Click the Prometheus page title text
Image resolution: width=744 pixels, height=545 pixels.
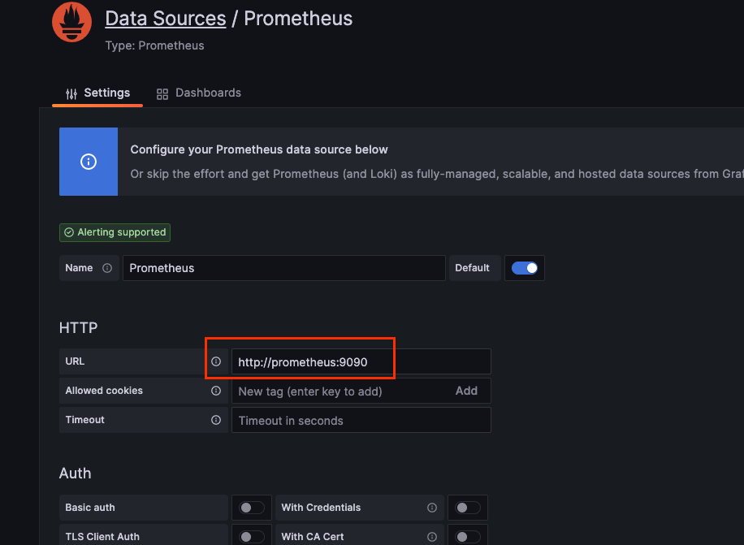coord(298,19)
